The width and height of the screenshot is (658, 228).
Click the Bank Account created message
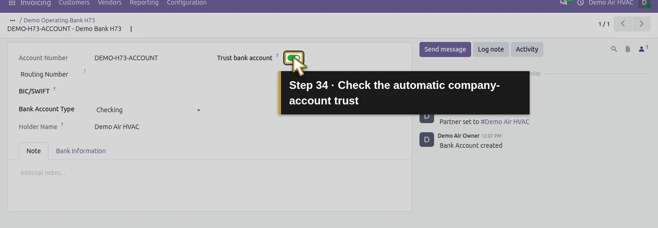tap(471, 145)
